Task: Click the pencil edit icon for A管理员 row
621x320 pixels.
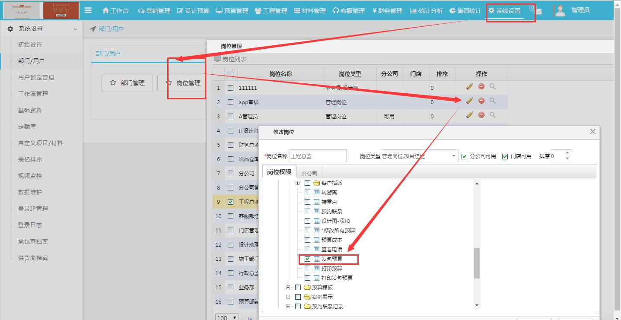Action: pos(470,115)
